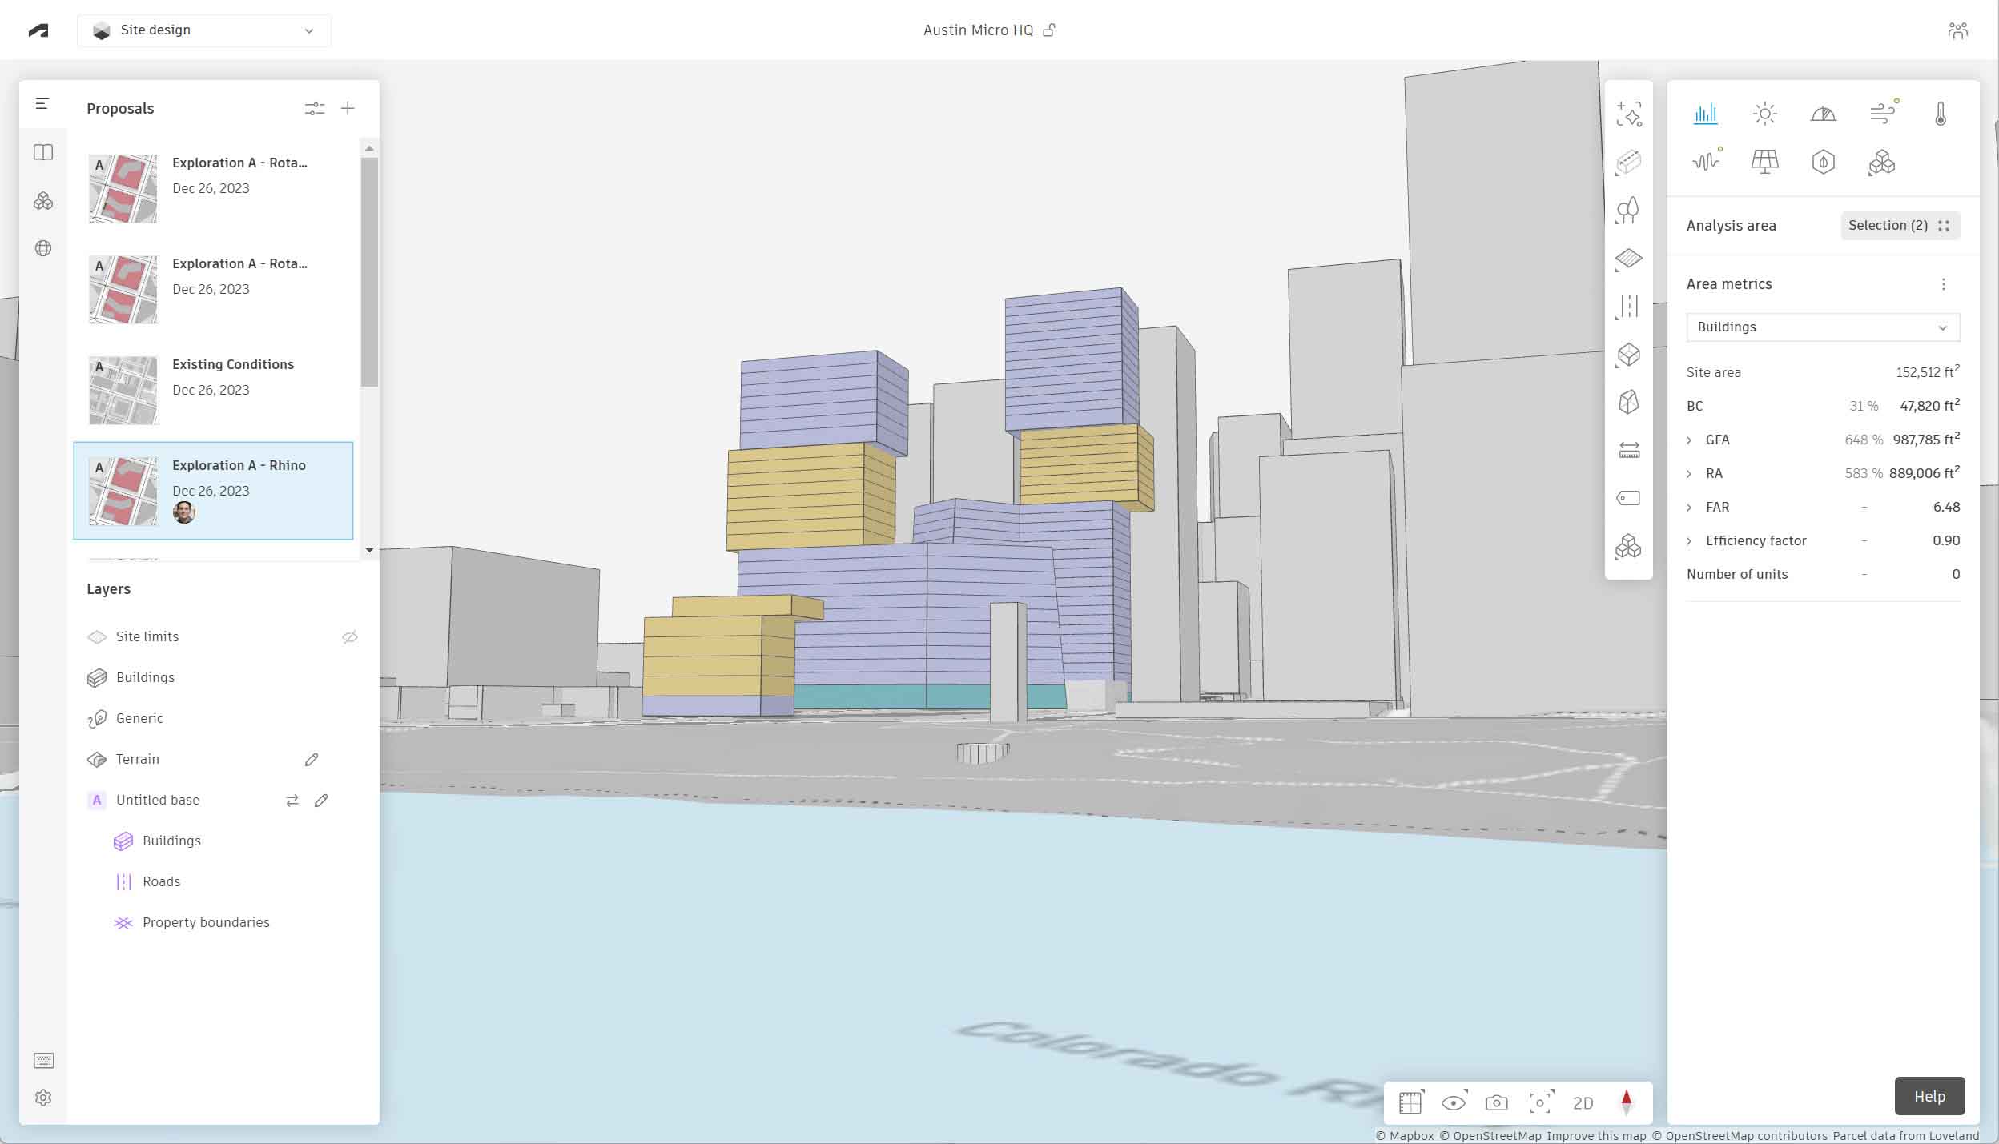This screenshot has height=1144, width=1999.
Task: Open the Solar energy analysis tool
Action: 1766,162
